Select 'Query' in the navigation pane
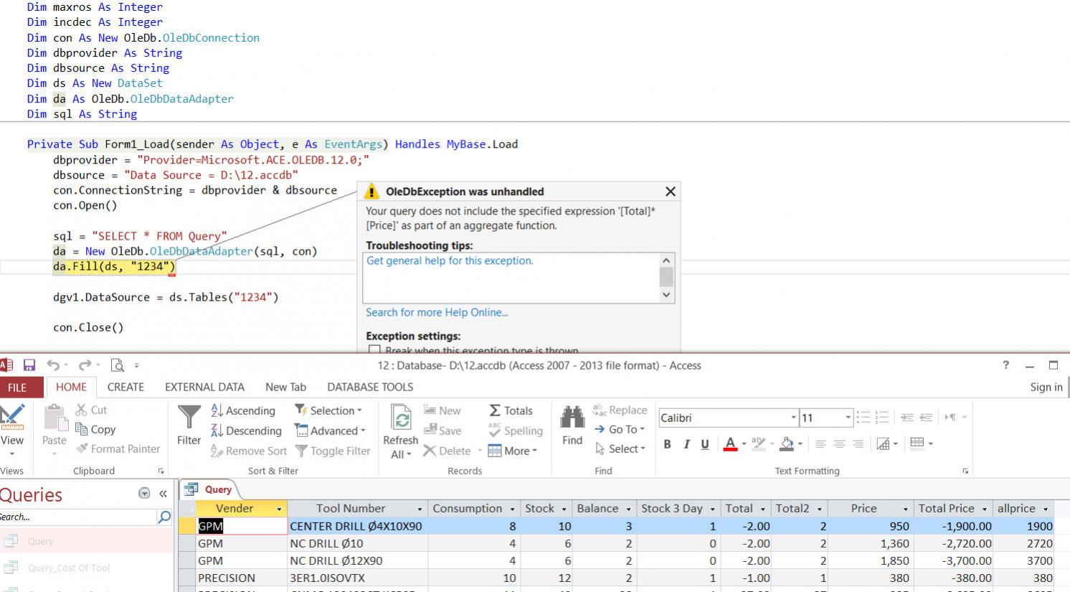The width and height of the screenshot is (1070, 592). pyautogui.click(x=87, y=541)
